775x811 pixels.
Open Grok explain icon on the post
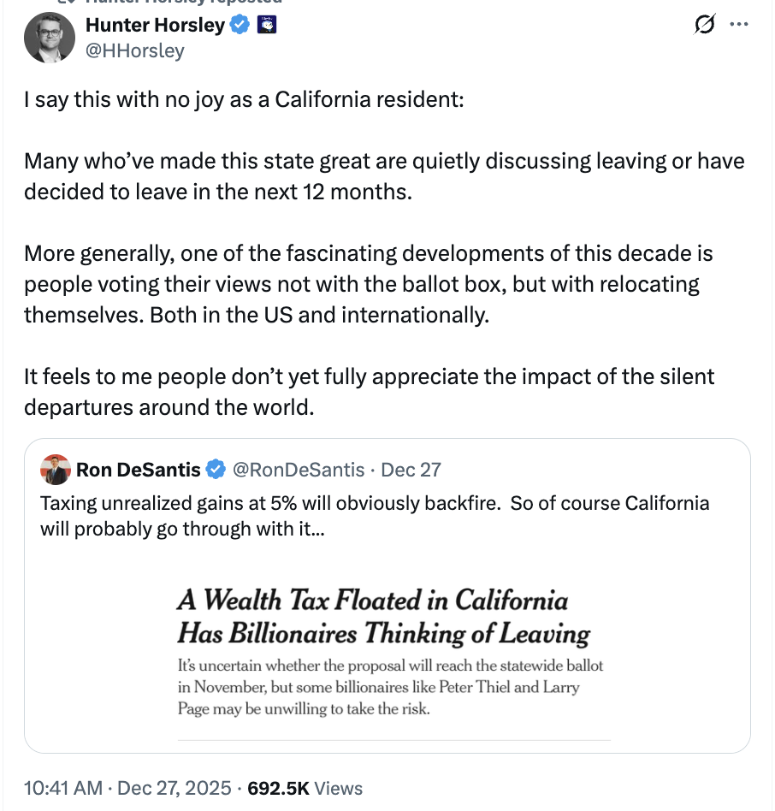[704, 26]
